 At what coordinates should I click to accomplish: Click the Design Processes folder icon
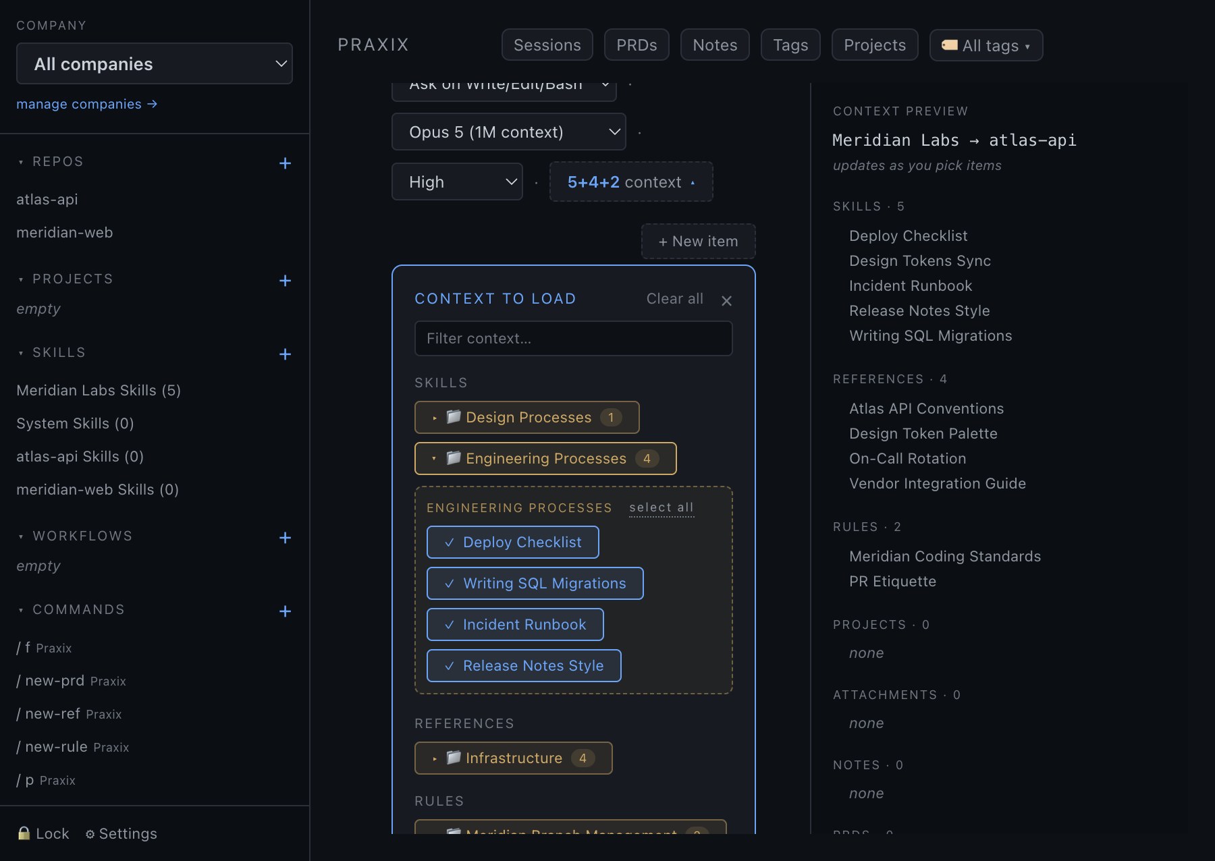454,417
